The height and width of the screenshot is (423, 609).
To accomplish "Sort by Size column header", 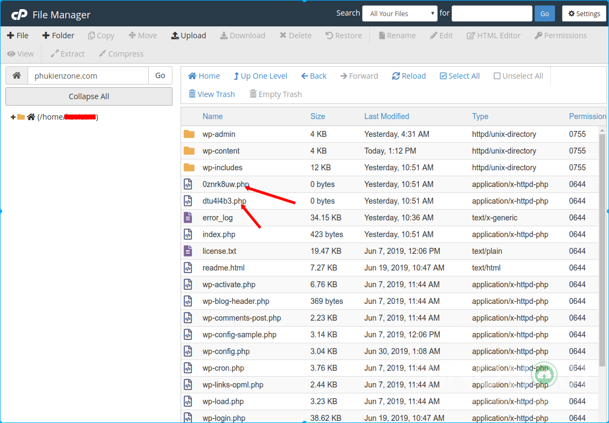I will point(318,116).
